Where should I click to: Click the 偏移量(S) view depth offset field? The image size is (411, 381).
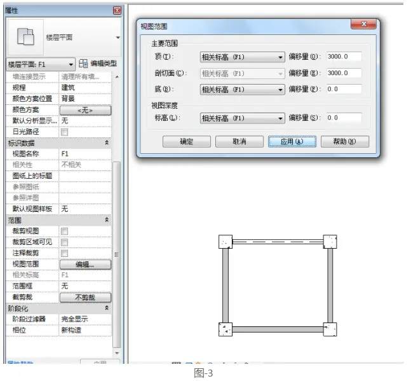point(344,118)
